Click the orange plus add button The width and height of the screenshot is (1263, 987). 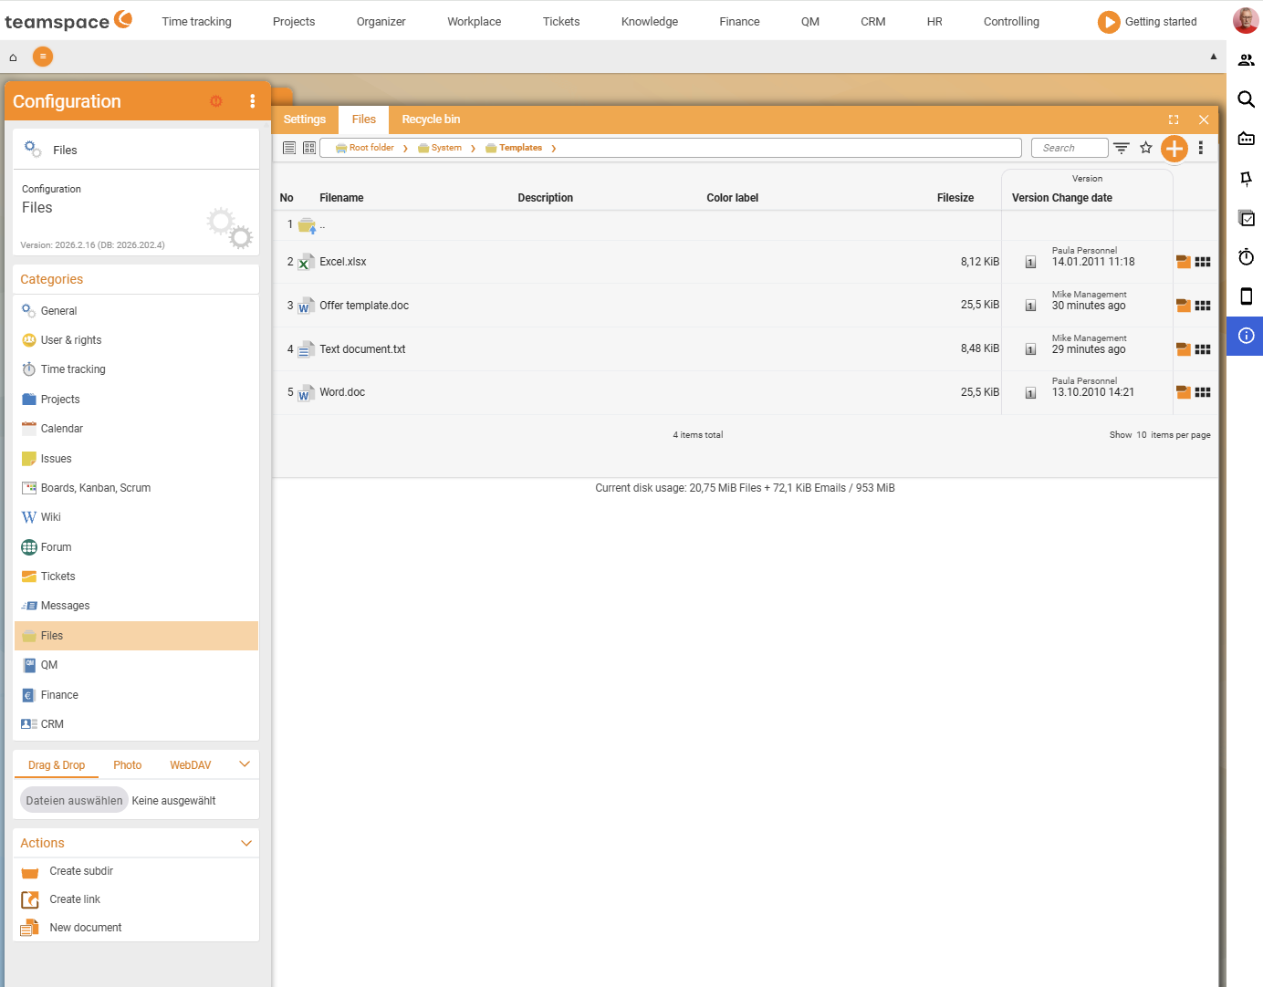coord(1174,148)
